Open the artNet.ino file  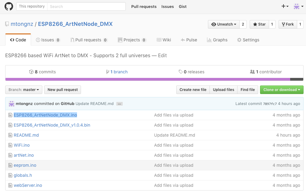[x=24, y=155]
